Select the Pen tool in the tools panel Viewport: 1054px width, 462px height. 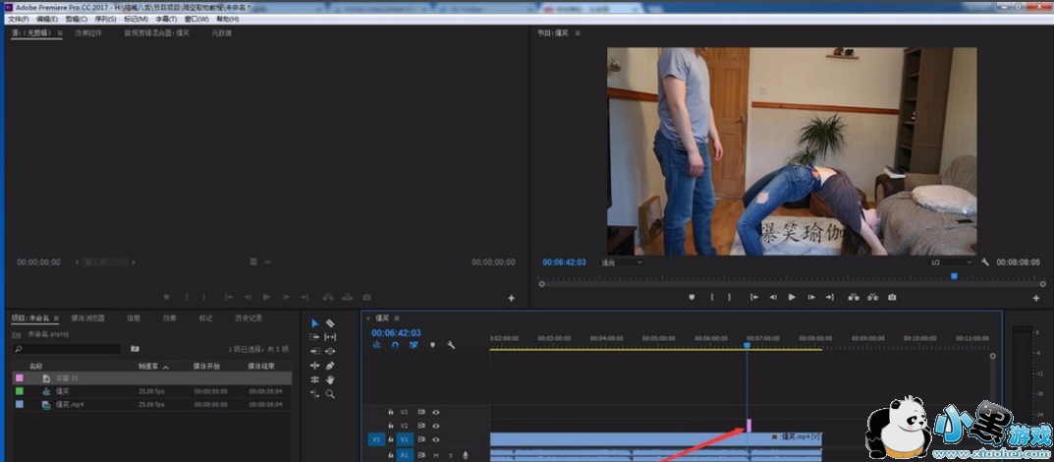coord(330,366)
